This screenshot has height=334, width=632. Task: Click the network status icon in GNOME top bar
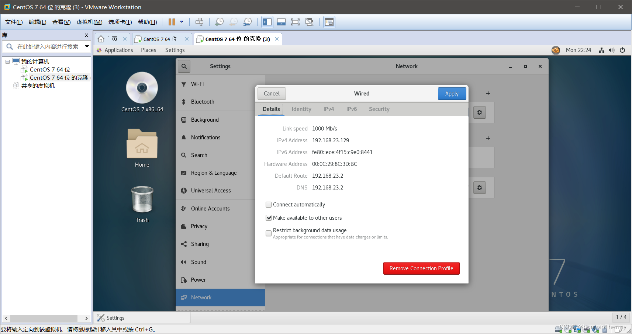[601, 50]
